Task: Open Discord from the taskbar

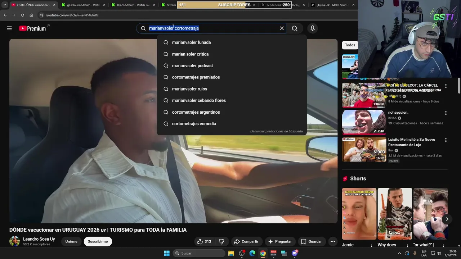Action: [x=295, y=253]
